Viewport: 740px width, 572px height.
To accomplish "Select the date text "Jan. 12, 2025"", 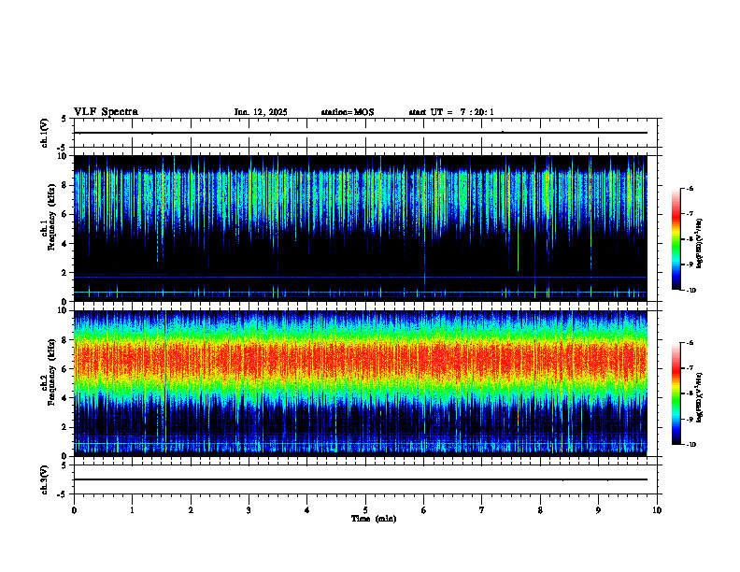I will [x=261, y=112].
